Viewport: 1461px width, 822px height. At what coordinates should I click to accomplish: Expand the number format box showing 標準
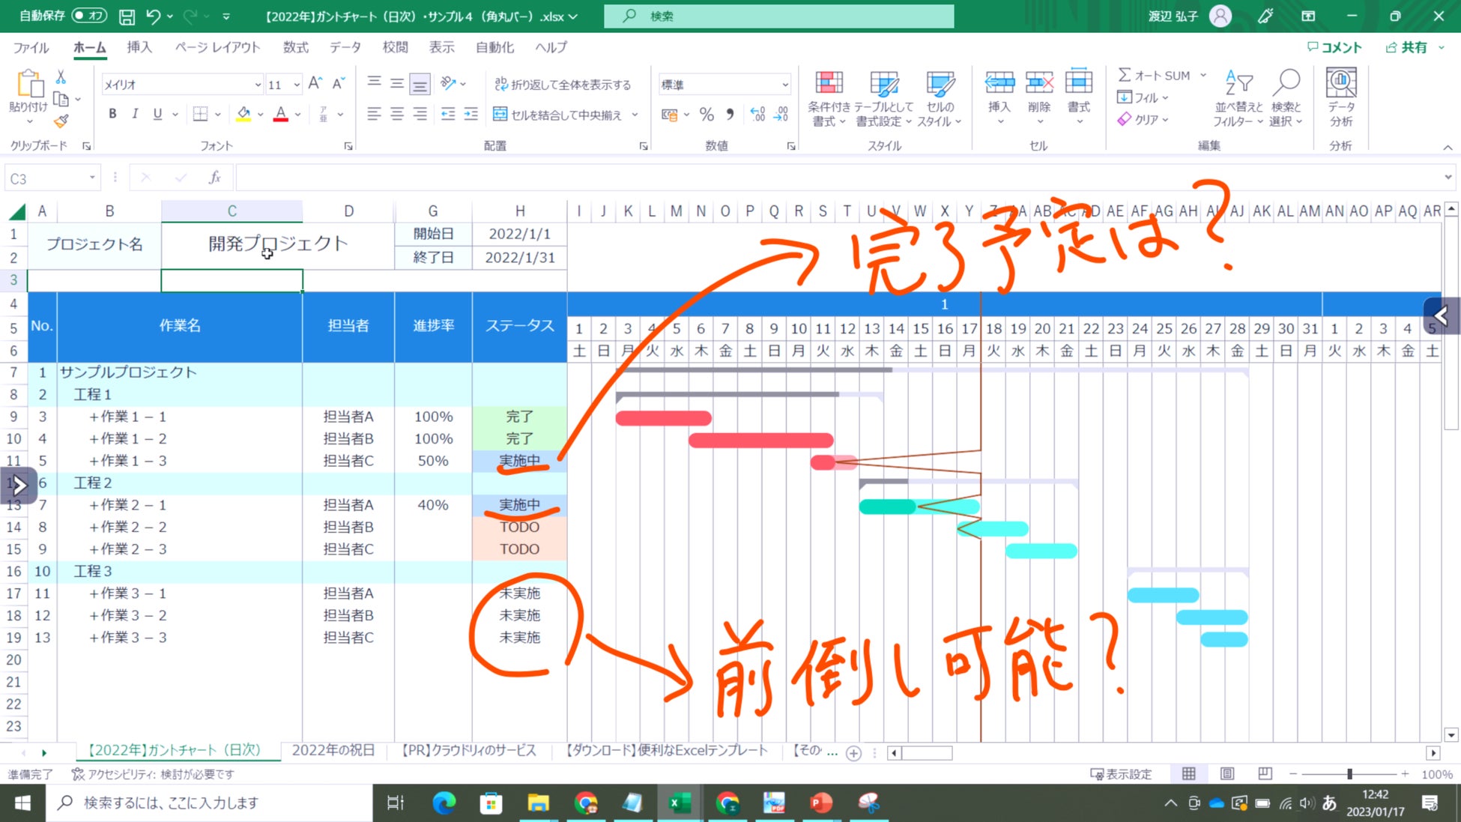[x=784, y=85]
